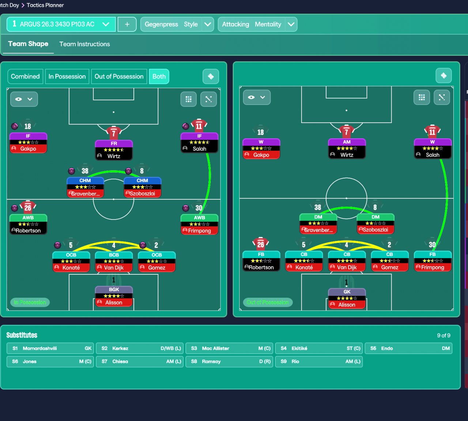Select the Combined view option
The image size is (468, 421).
[25, 76]
